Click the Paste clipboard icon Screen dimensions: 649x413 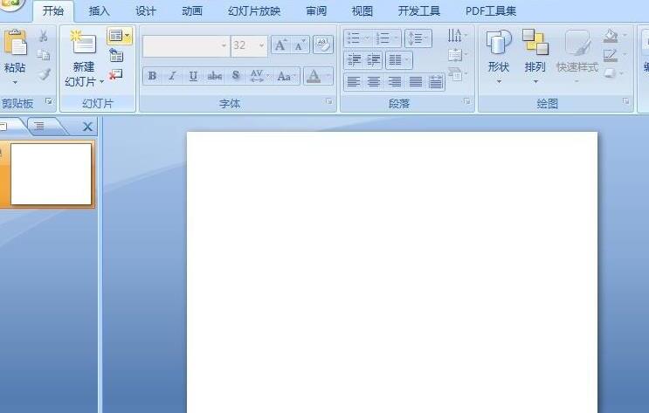point(15,43)
